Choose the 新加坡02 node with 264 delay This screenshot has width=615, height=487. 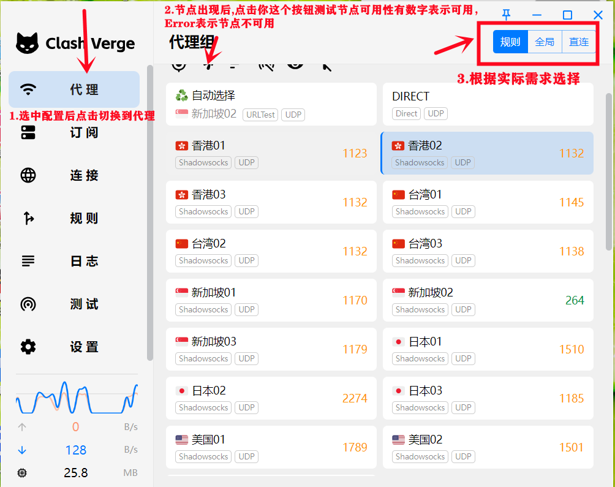(x=488, y=300)
